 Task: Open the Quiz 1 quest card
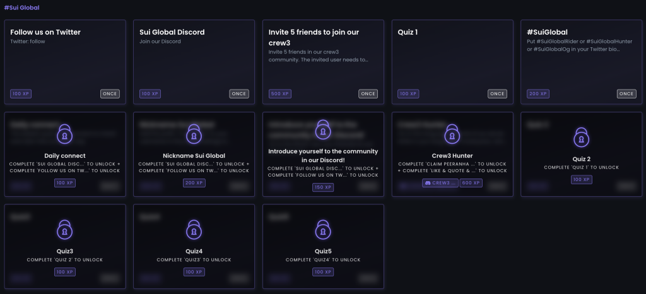452,62
